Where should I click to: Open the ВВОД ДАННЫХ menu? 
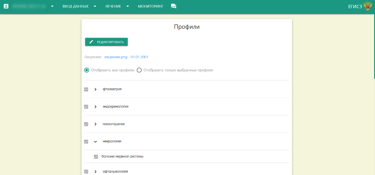pos(75,6)
